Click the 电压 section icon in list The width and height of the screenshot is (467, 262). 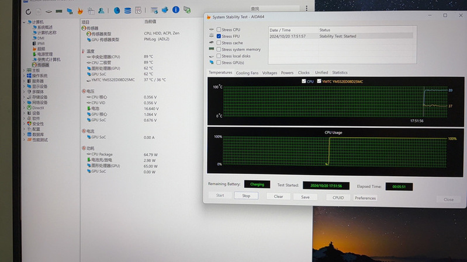point(84,91)
